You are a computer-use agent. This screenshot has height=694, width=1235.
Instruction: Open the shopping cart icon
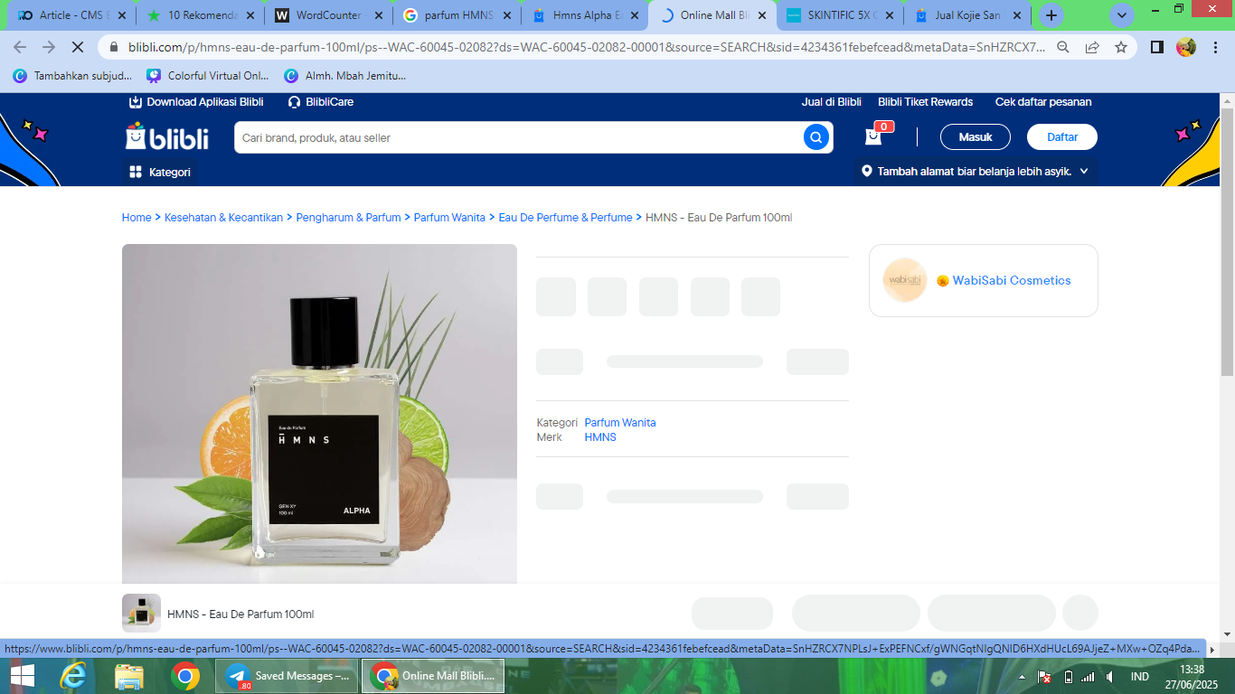(x=873, y=136)
